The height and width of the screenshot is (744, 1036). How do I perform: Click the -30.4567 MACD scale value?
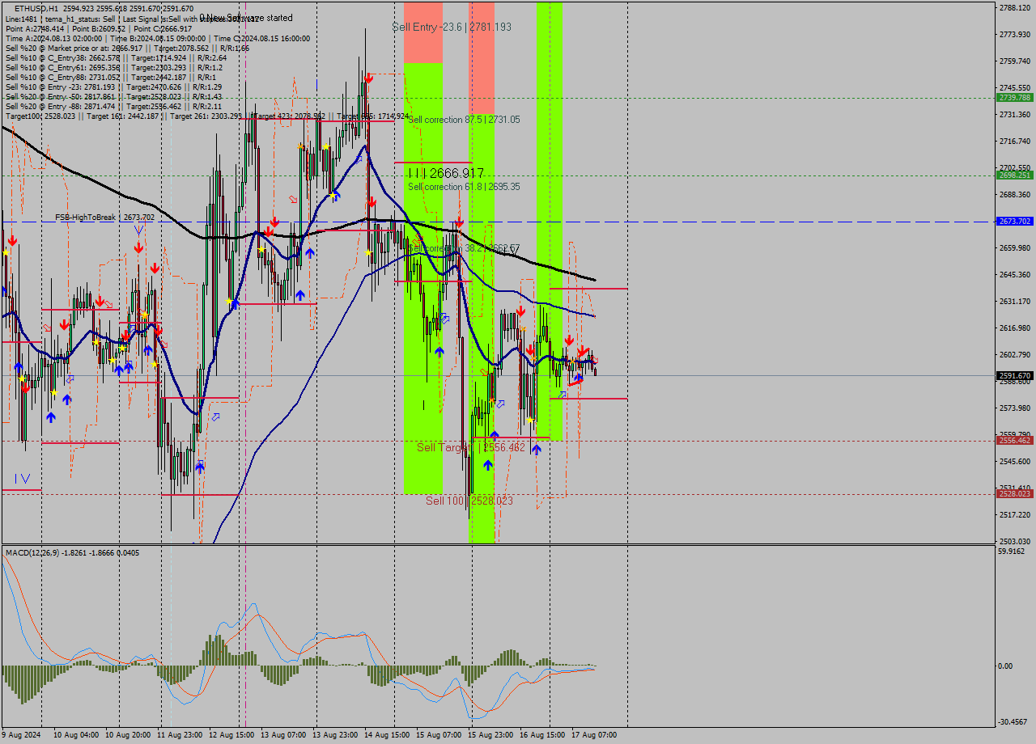[1013, 721]
